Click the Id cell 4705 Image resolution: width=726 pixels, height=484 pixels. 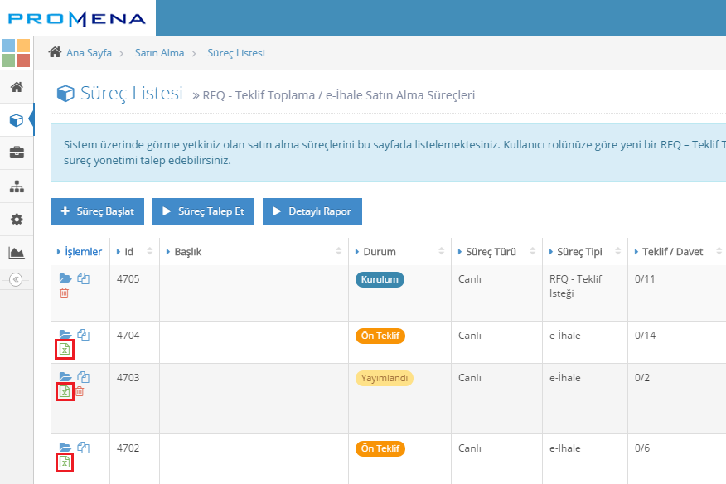(128, 278)
